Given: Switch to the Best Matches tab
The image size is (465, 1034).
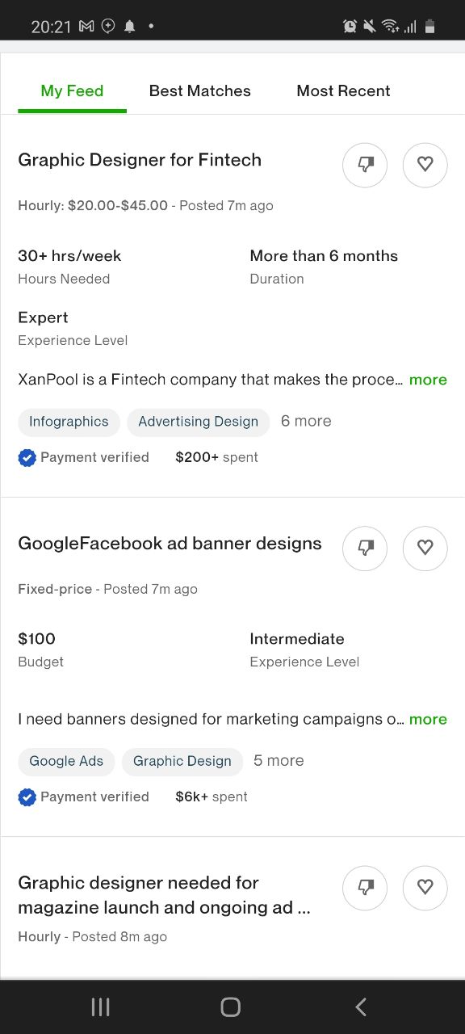Looking at the screenshot, I should pyautogui.click(x=200, y=91).
